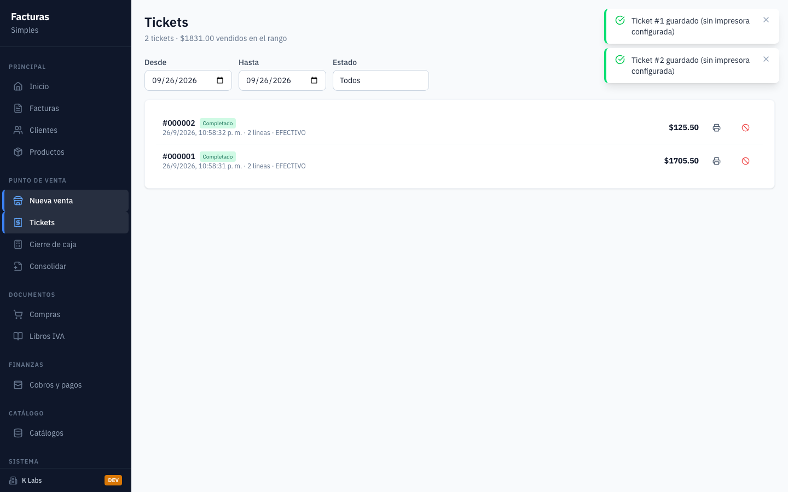
Task: Click the success check icon on Ticket #1 toast
Action: tap(620, 20)
